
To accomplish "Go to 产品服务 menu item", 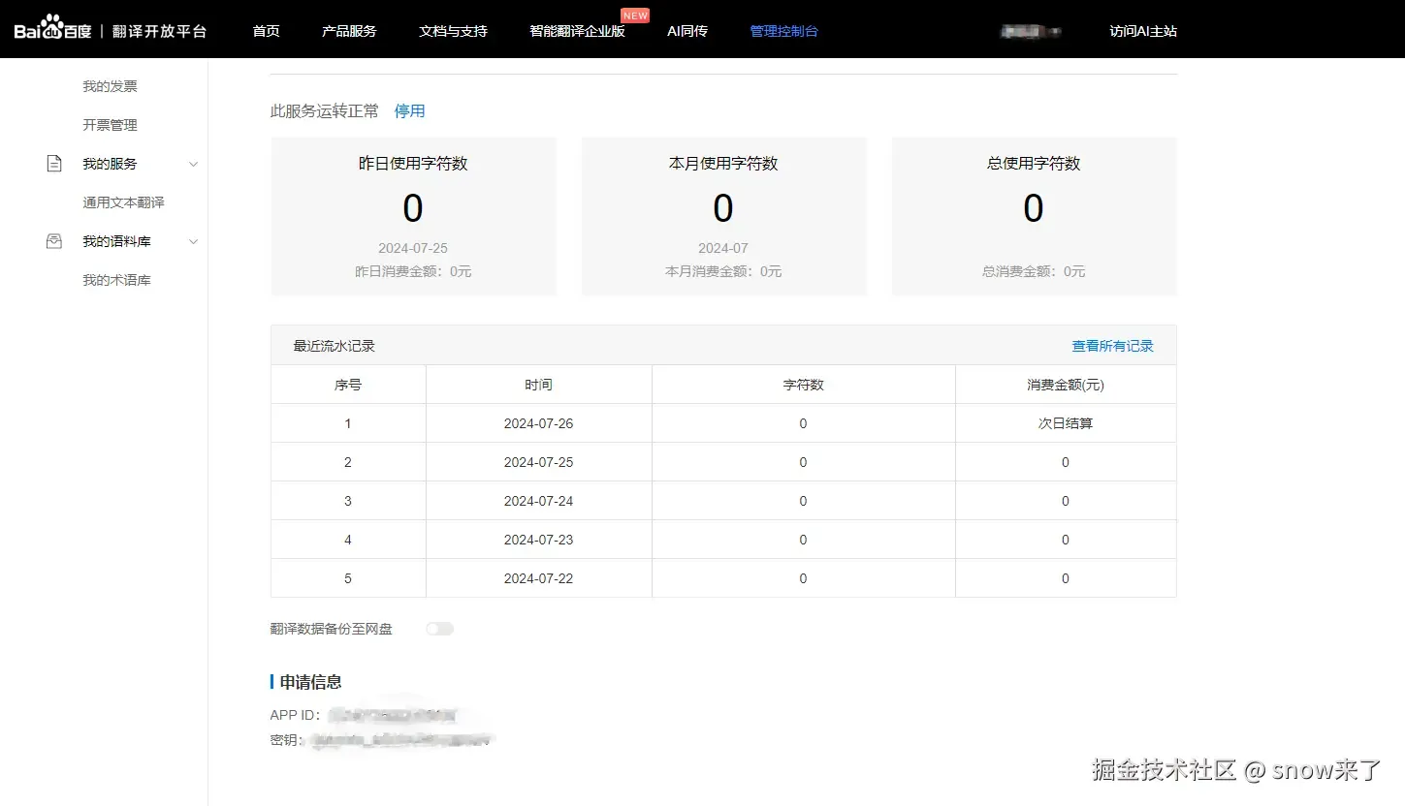I will coord(349,31).
